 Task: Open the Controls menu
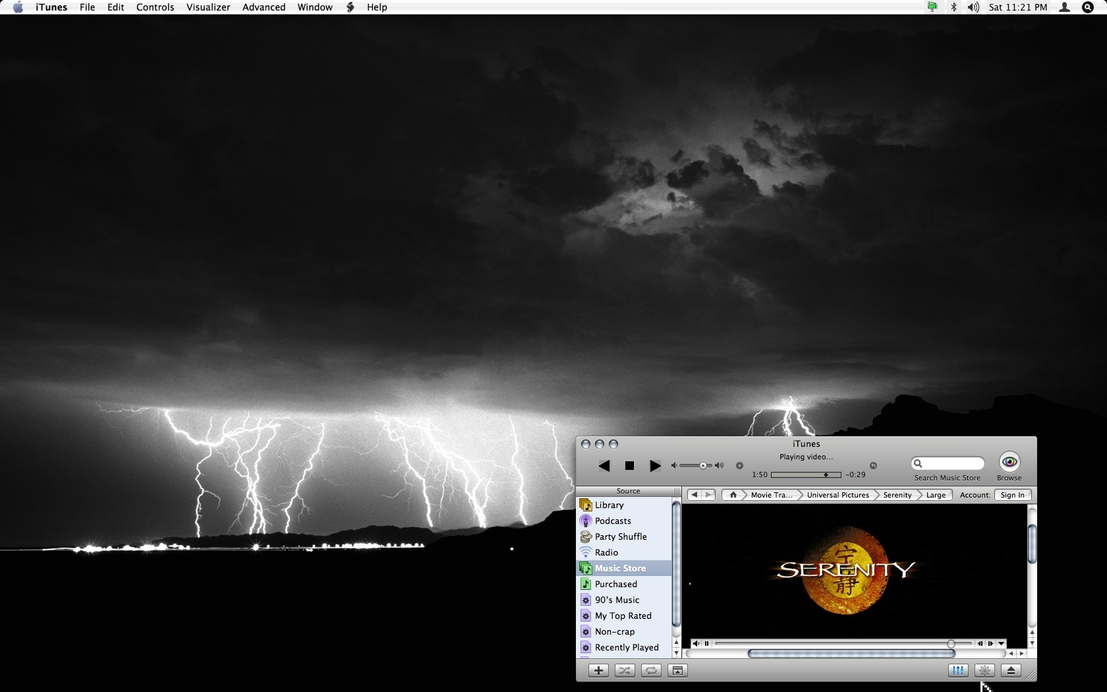coord(155,7)
